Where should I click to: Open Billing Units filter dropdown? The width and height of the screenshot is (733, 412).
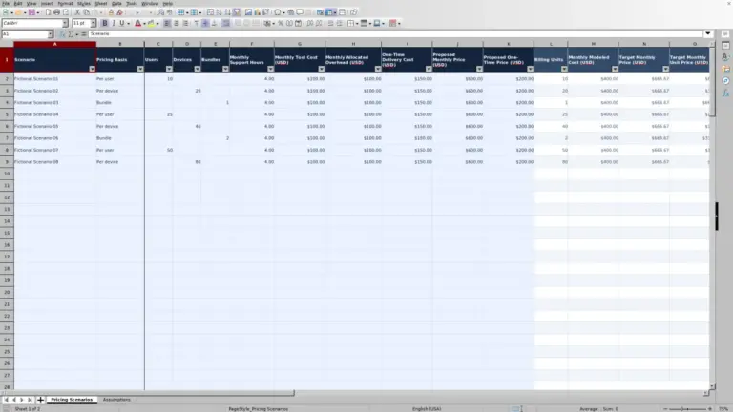click(x=564, y=69)
